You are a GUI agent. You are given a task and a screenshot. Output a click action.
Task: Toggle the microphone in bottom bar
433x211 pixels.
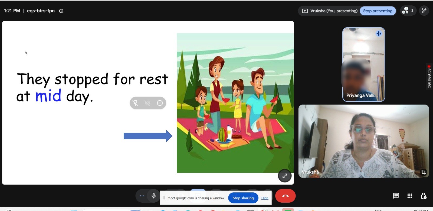pyautogui.click(x=154, y=196)
